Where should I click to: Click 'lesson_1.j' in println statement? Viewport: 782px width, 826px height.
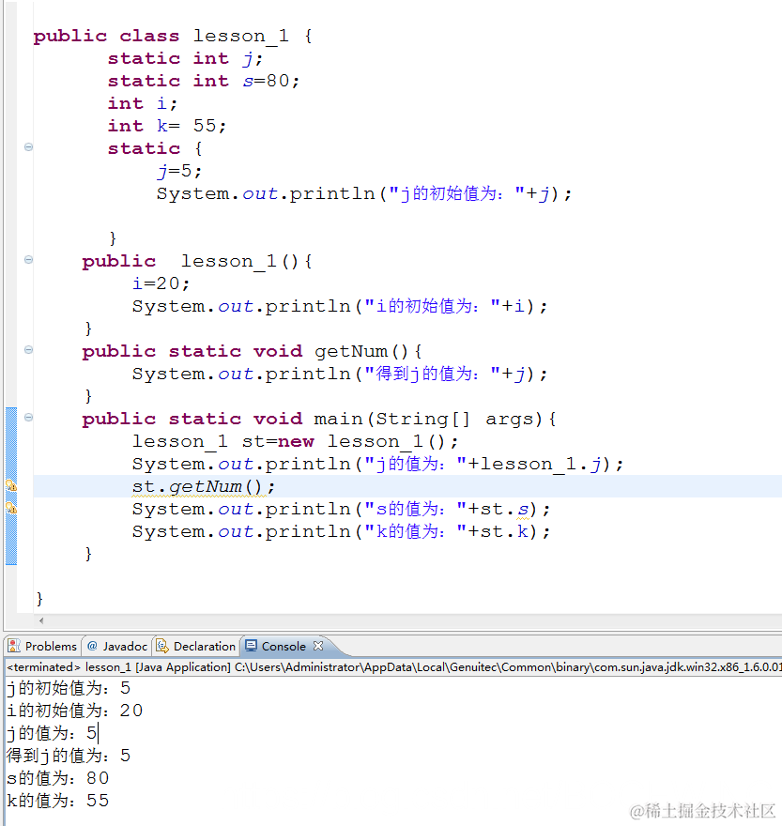pyautogui.click(x=541, y=465)
